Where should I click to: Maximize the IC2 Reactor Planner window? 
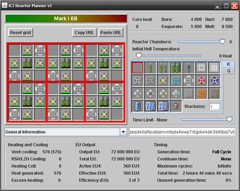(x=226, y=6)
